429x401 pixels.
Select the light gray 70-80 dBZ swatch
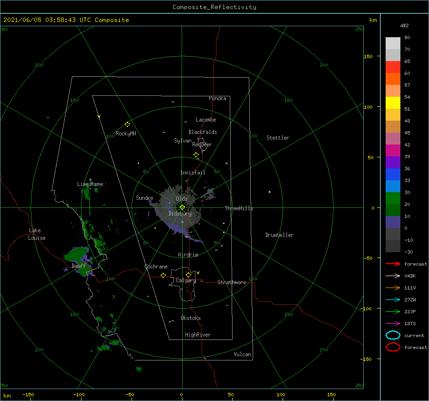(393, 43)
